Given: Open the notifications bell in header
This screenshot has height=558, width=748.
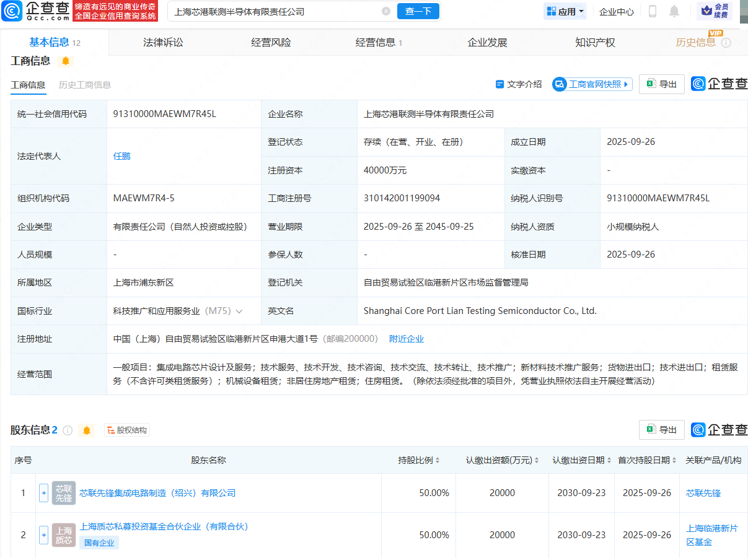Looking at the screenshot, I should (674, 11).
